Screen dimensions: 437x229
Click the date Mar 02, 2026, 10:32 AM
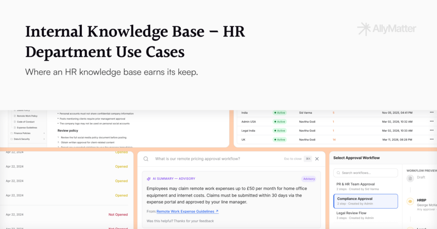(397, 121)
